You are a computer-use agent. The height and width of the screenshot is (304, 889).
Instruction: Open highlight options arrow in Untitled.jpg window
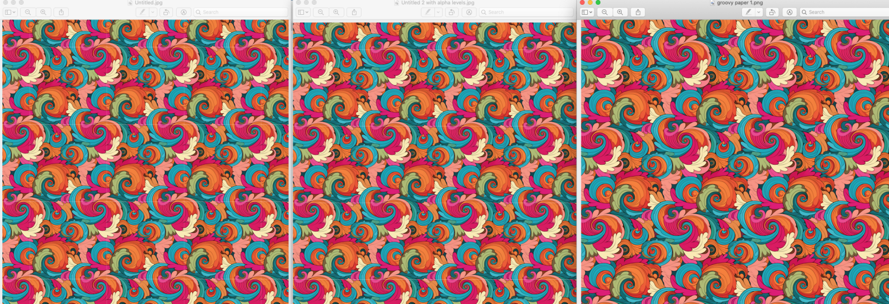pos(153,12)
